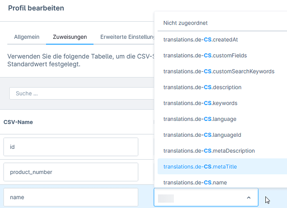Select the 'Nicht zugeordnet' option
287x208 pixels.
pos(186,23)
